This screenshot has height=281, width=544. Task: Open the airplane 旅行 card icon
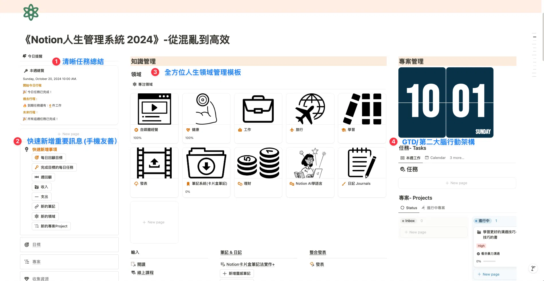(x=310, y=109)
